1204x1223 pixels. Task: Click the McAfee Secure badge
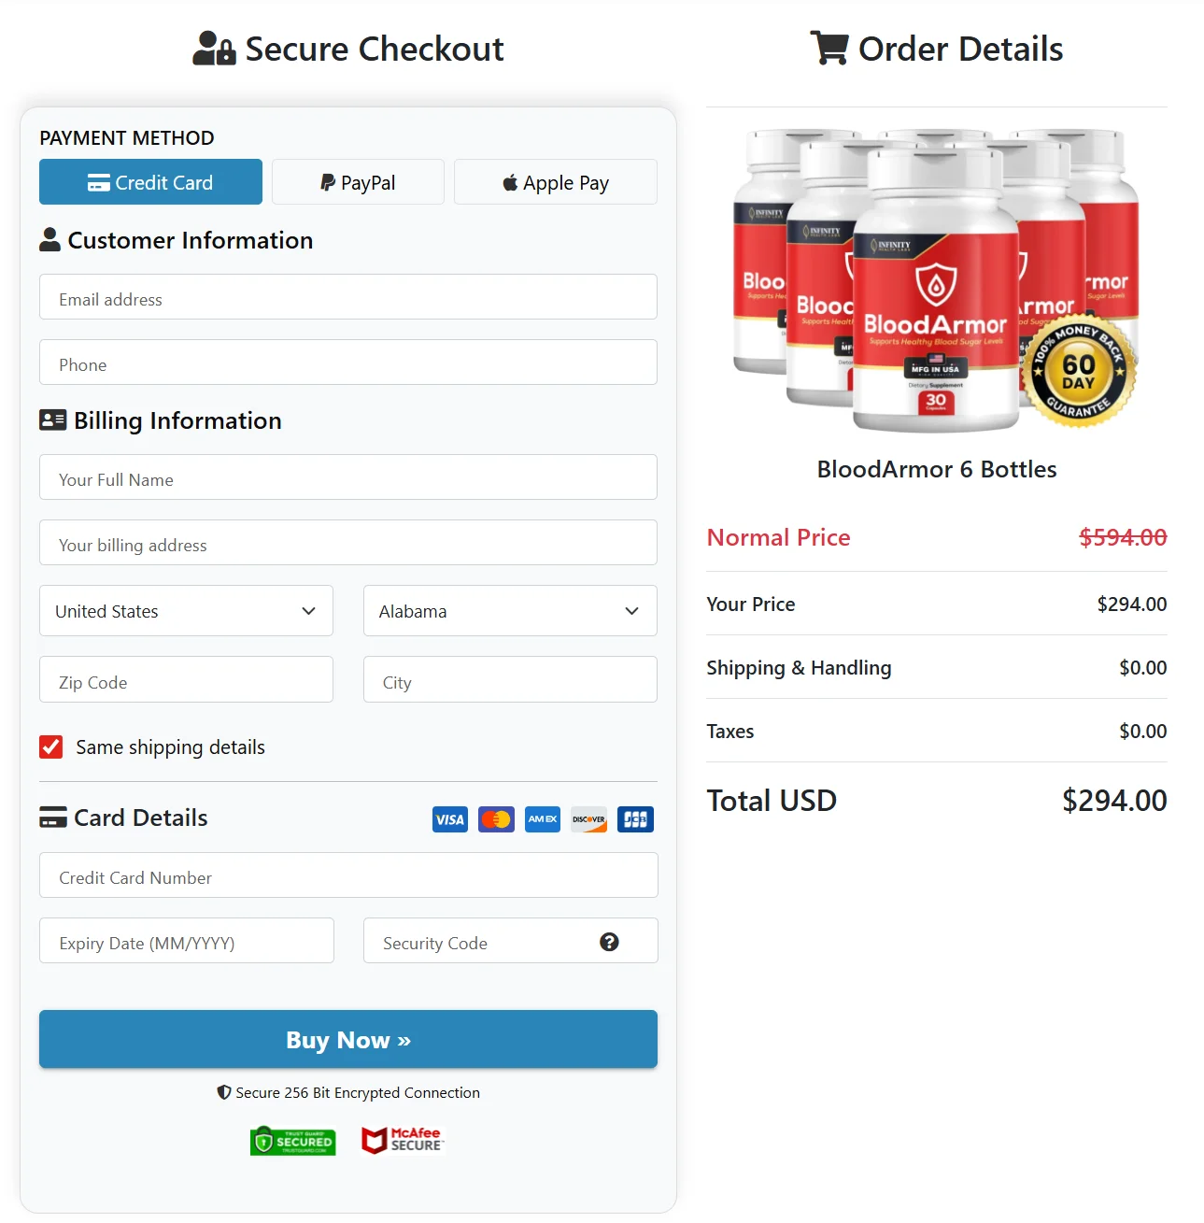click(x=403, y=1140)
